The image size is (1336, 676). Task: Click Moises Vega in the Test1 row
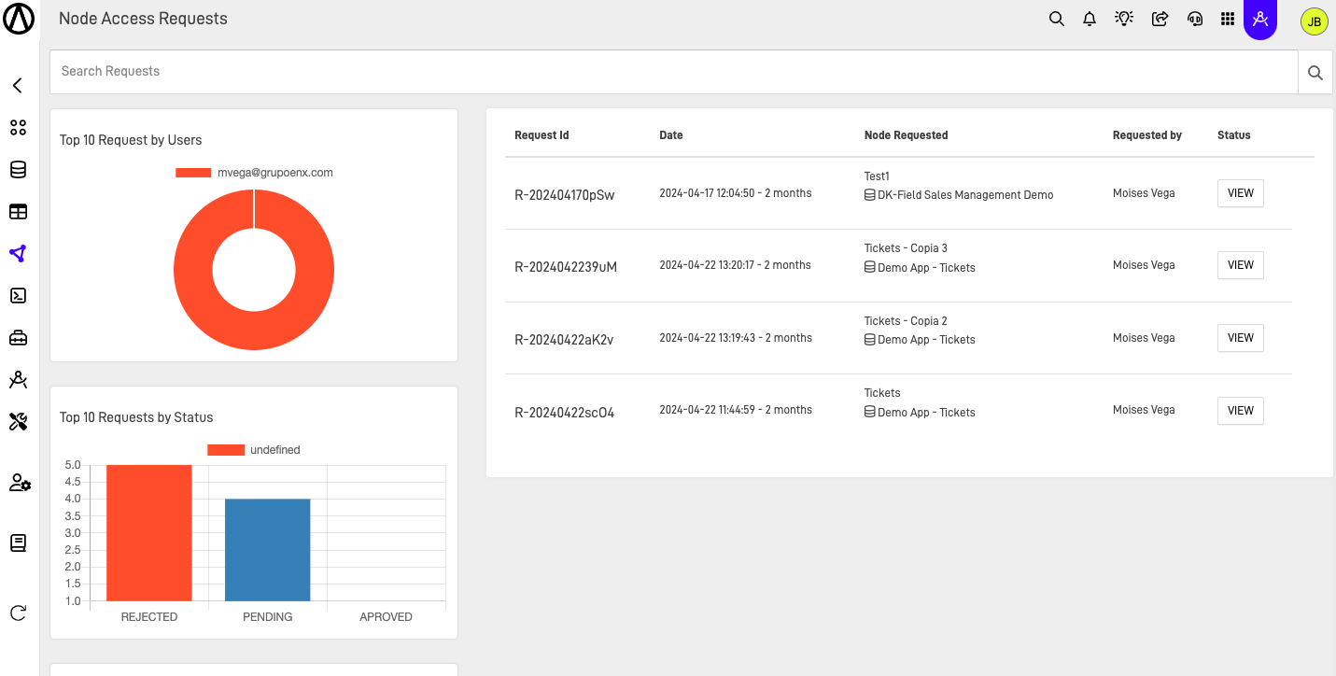[x=1144, y=193]
